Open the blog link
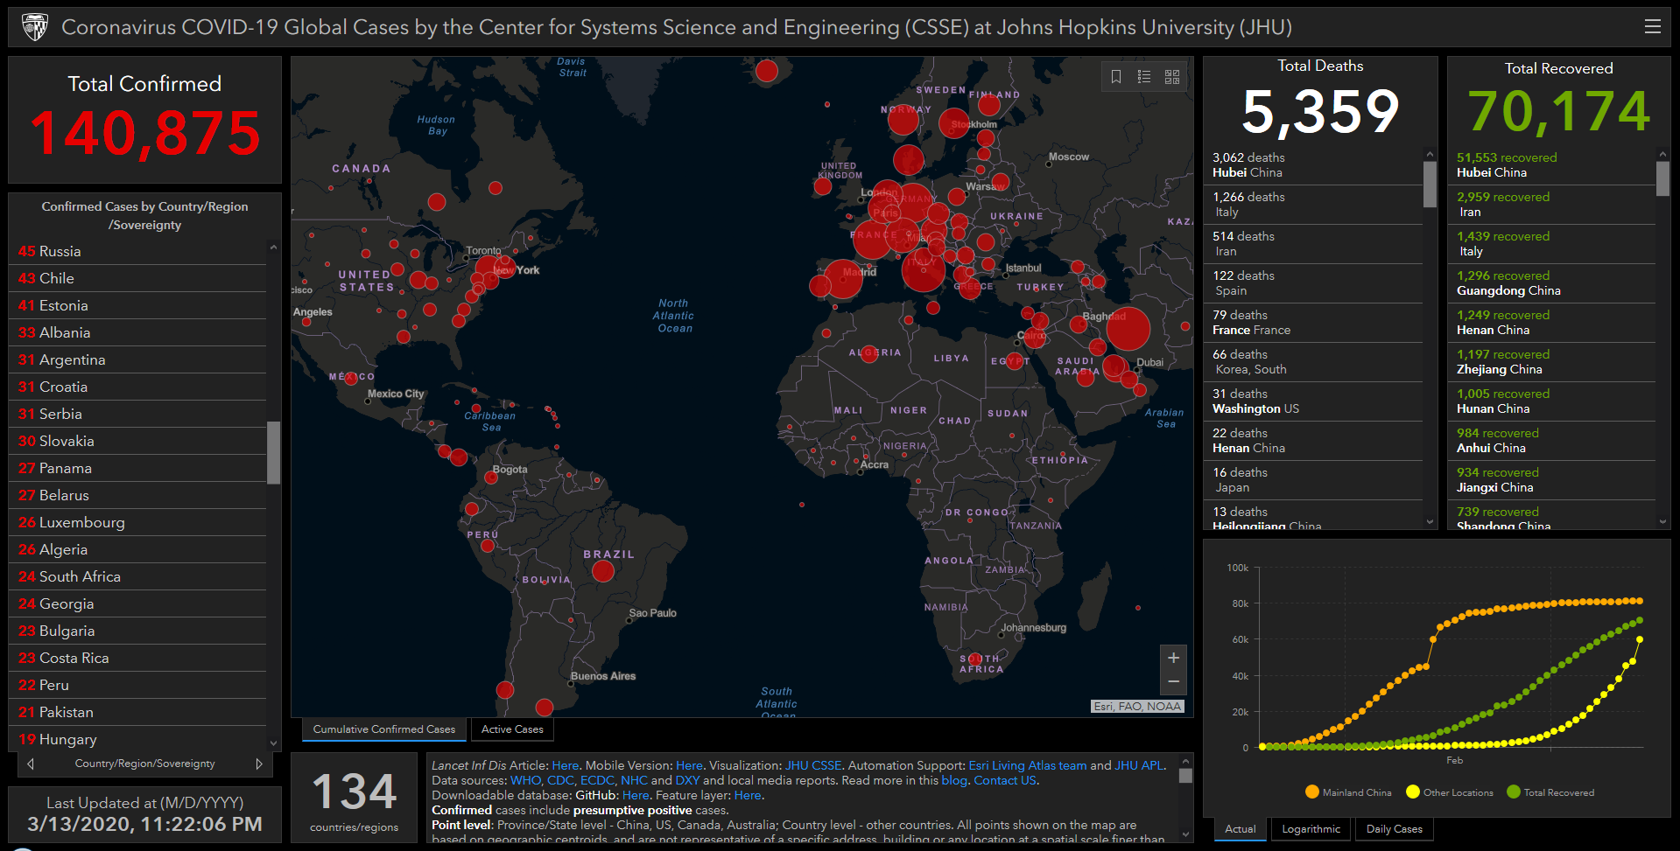1680x851 pixels. click(x=953, y=780)
